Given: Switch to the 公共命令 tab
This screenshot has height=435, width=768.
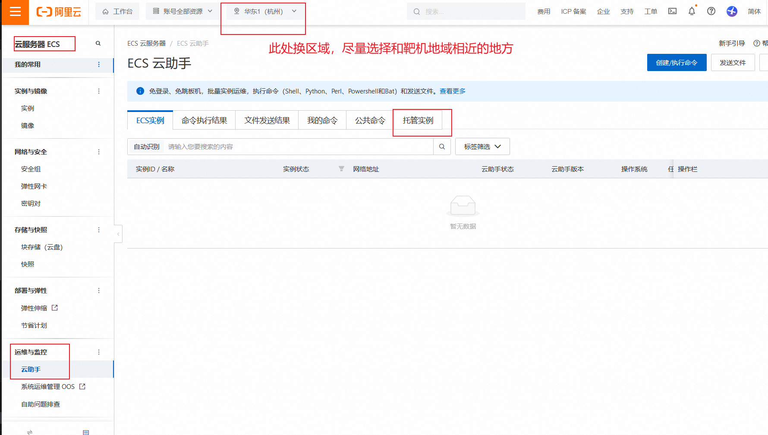Looking at the screenshot, I should (x=370, y=121).
